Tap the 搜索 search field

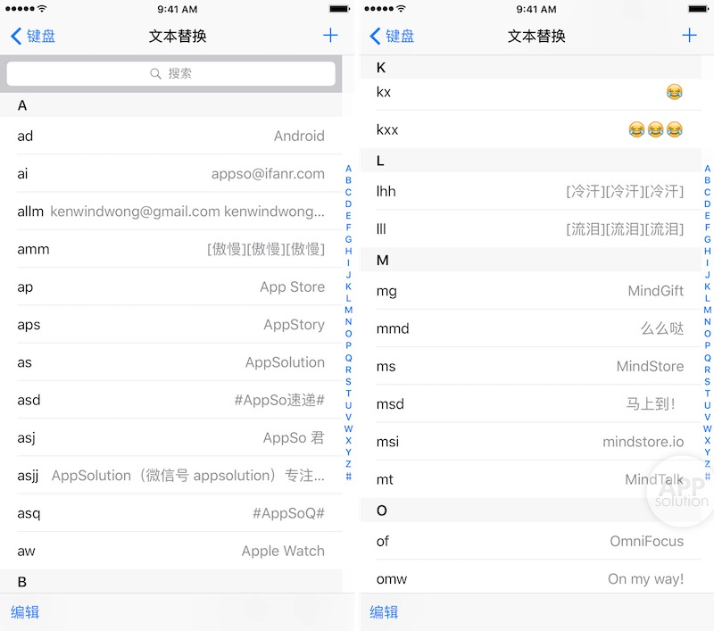pos(170,73)
